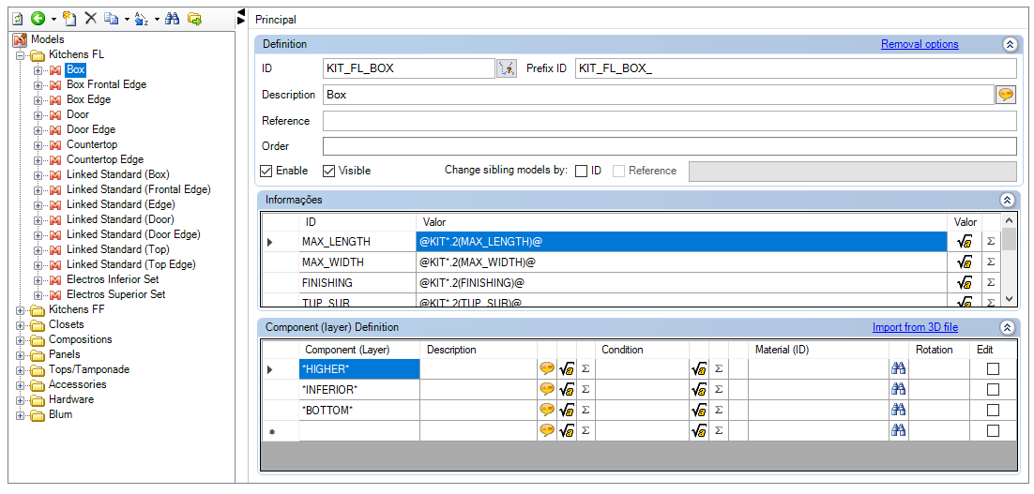Toggle the Enable checkbox

point(266,171)
